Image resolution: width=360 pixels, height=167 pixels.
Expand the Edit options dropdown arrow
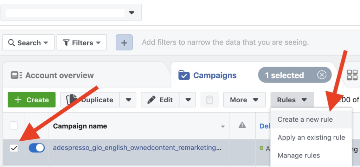188,100
